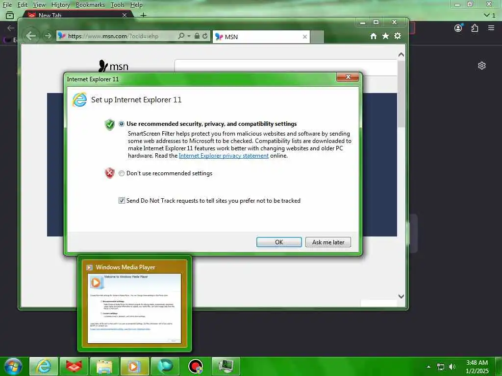Open Firefox tab list dropdown chevron
Viewport: 502px width, 376px height.
tap(487, 15)
